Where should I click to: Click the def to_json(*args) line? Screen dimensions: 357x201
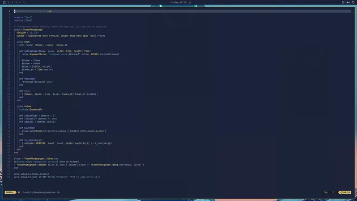click(x=31, y=140)
